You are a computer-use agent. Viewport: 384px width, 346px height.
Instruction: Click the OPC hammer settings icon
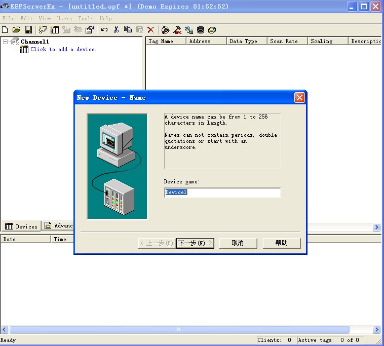pyautogui.click(x=177, y=30)
